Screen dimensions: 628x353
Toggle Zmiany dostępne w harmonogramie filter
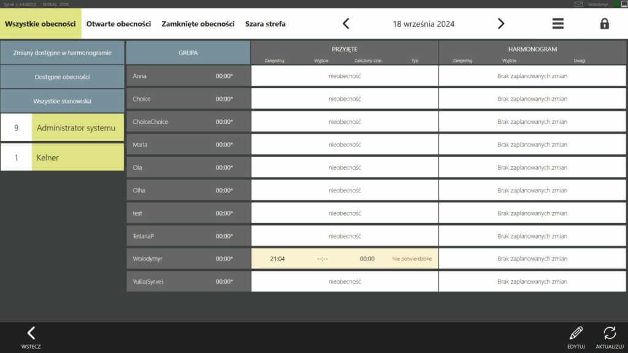pyautogui.click(x=62, y=53)
